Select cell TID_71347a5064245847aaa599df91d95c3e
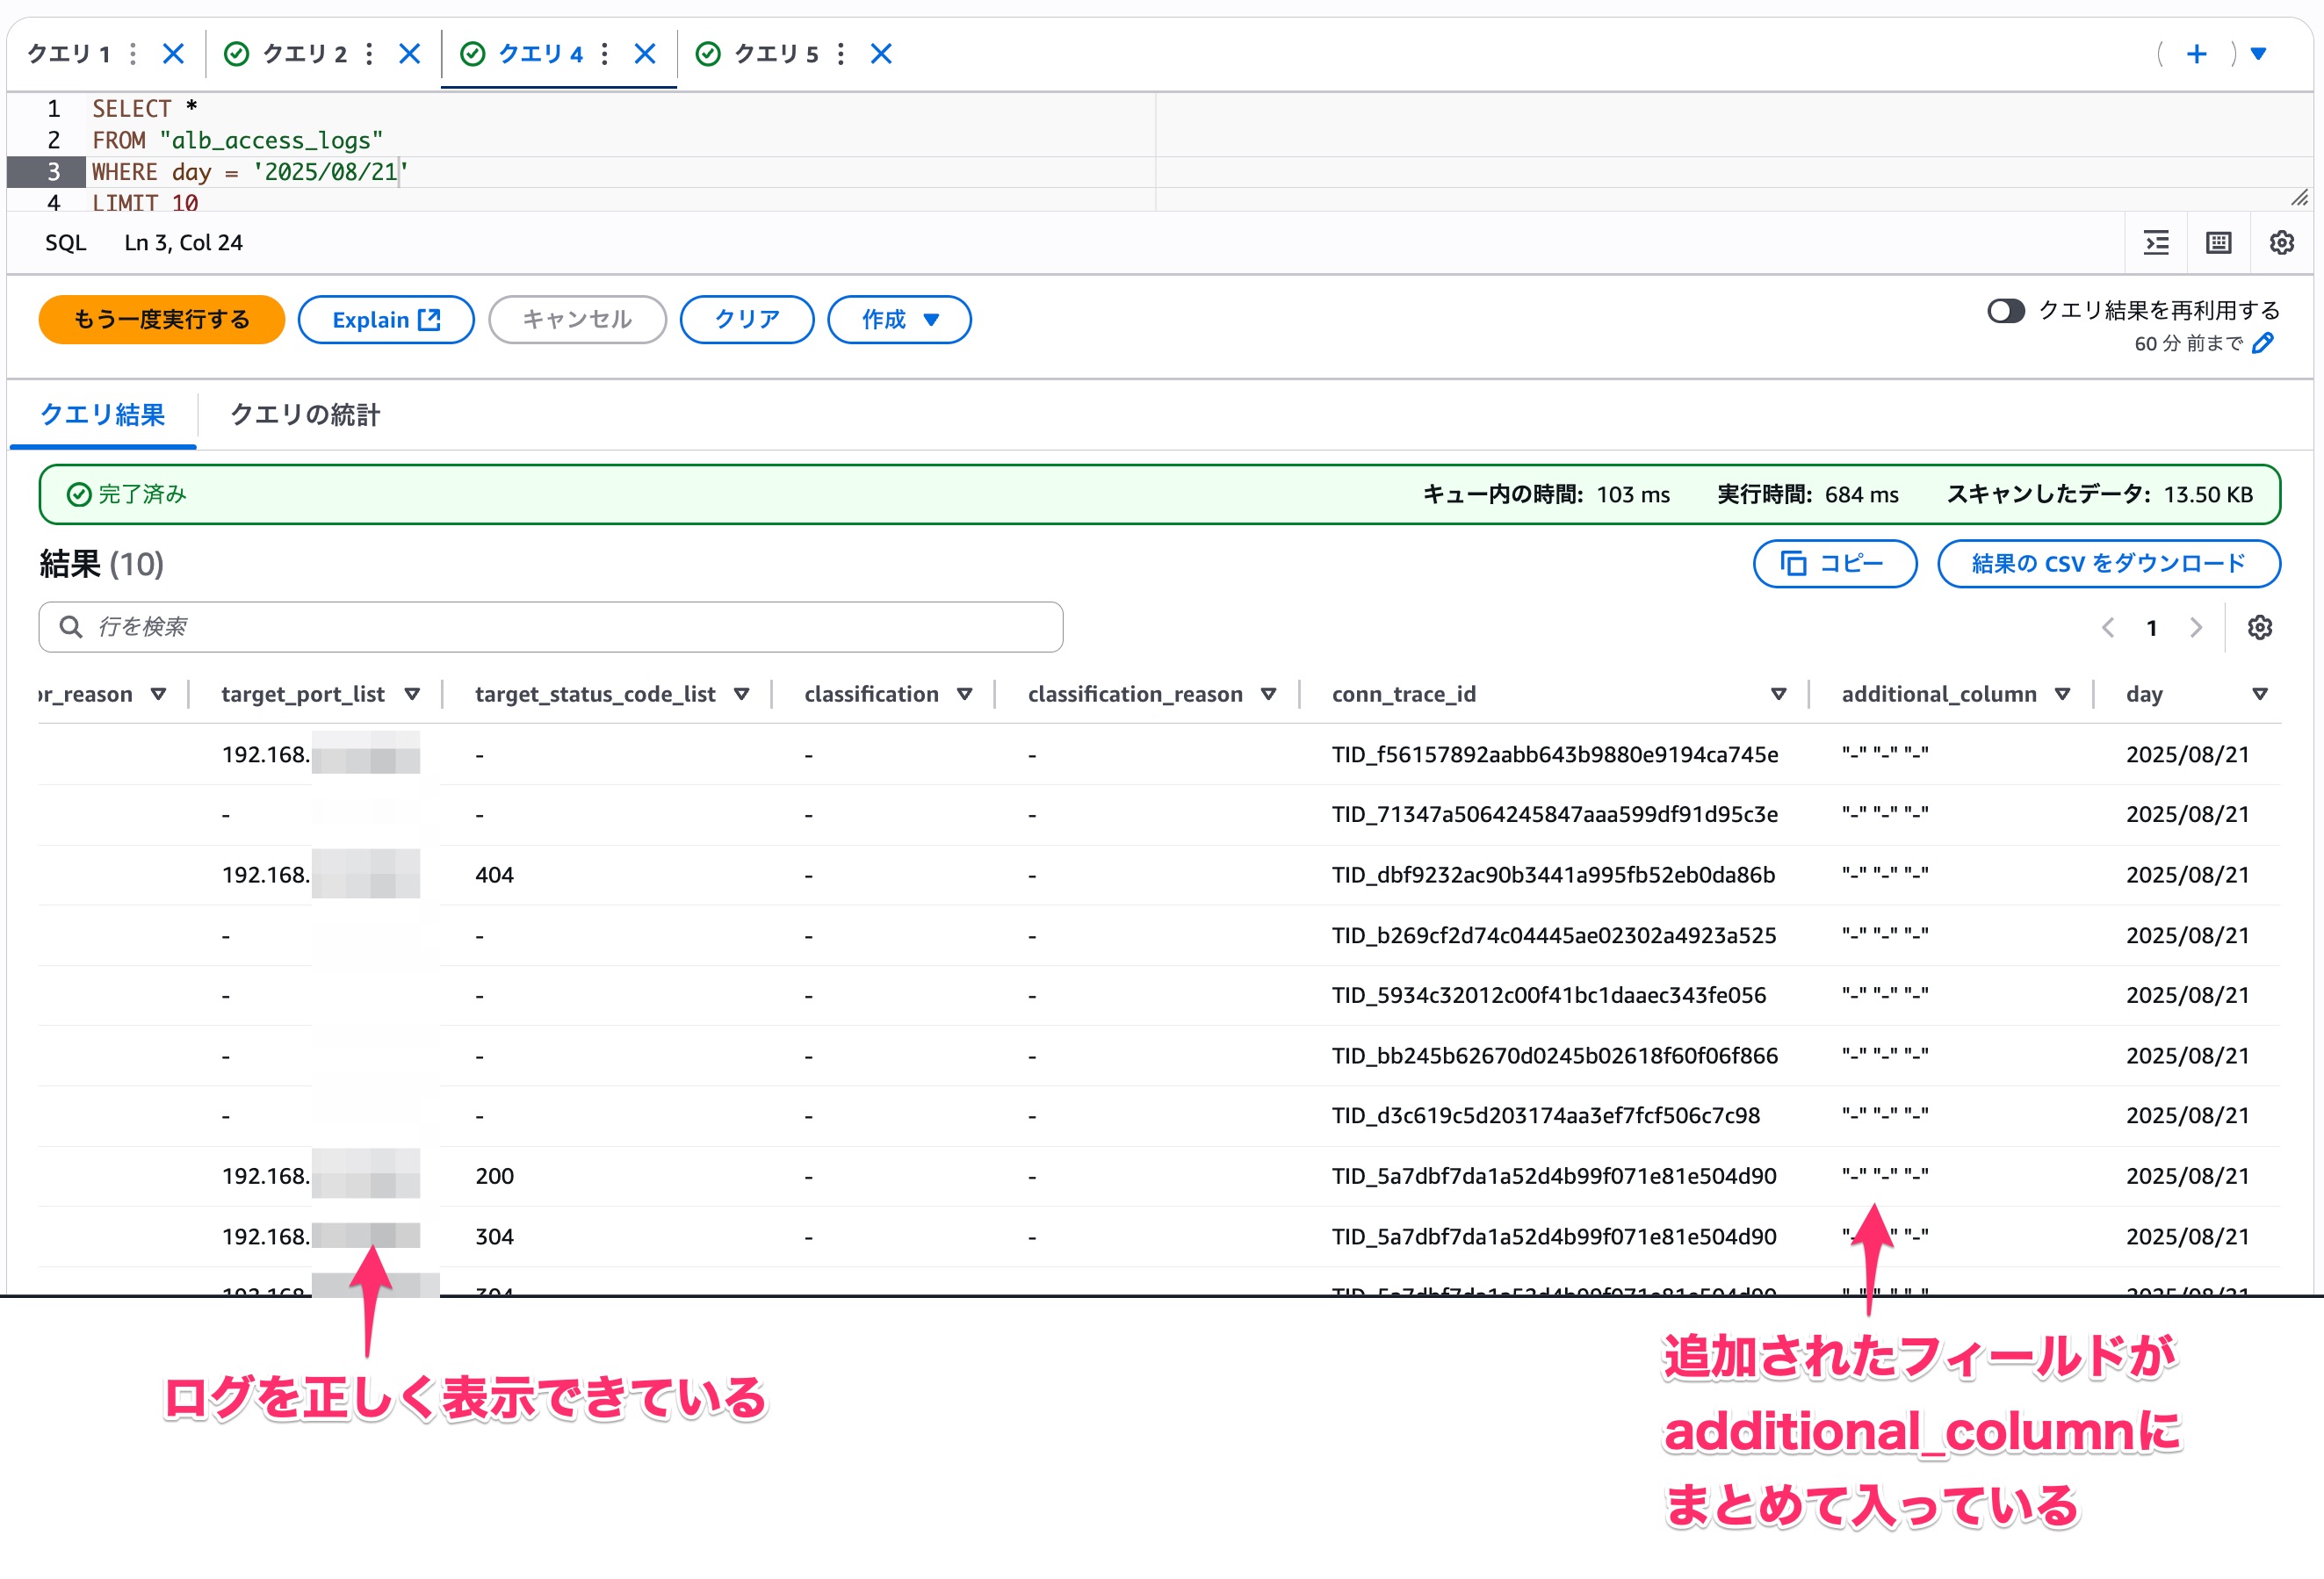Image resolution: width=2324 pixels, height=1579 pixels. 1555,815
